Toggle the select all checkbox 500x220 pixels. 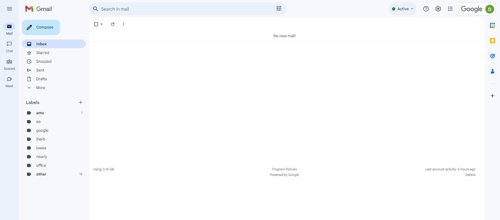point(96,24)
